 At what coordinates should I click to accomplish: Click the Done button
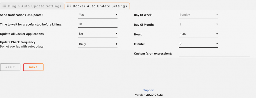(33, 67)
